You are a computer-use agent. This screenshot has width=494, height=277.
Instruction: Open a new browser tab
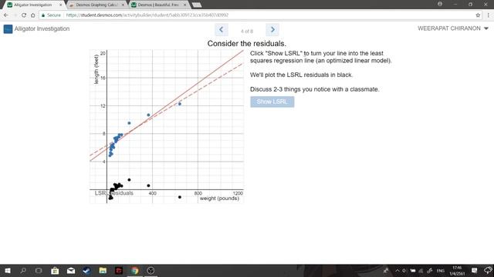coord(197,5)
